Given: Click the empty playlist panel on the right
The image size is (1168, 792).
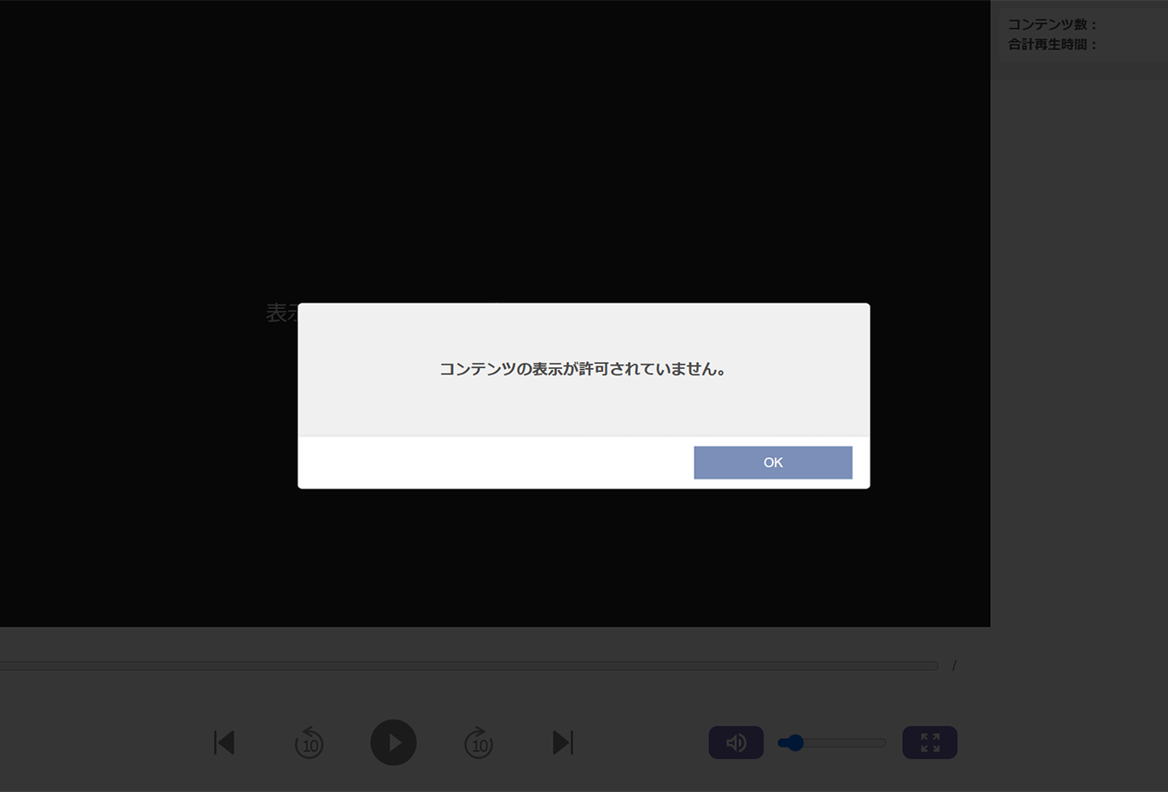Looking at the screenshot, I should pos(1078,359).
